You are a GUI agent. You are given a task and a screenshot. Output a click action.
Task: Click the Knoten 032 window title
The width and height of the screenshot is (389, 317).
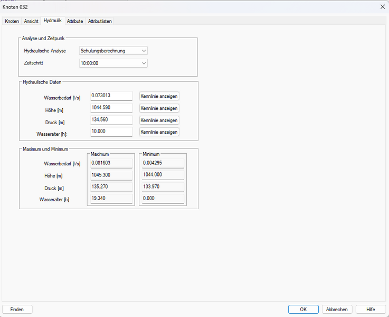point(15,7)
